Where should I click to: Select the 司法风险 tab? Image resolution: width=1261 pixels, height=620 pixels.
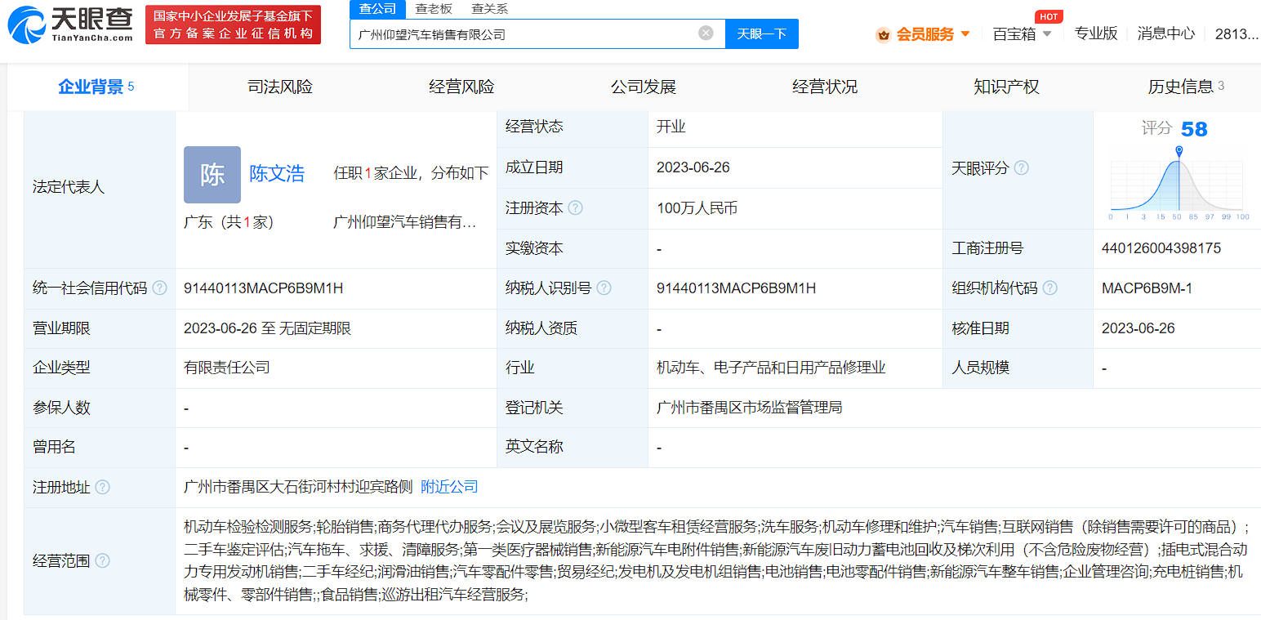[x=280, y=87]
